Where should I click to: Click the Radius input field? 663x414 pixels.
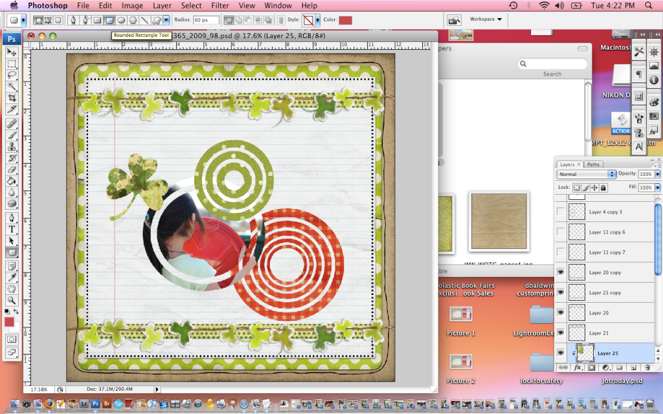[206, 20]
